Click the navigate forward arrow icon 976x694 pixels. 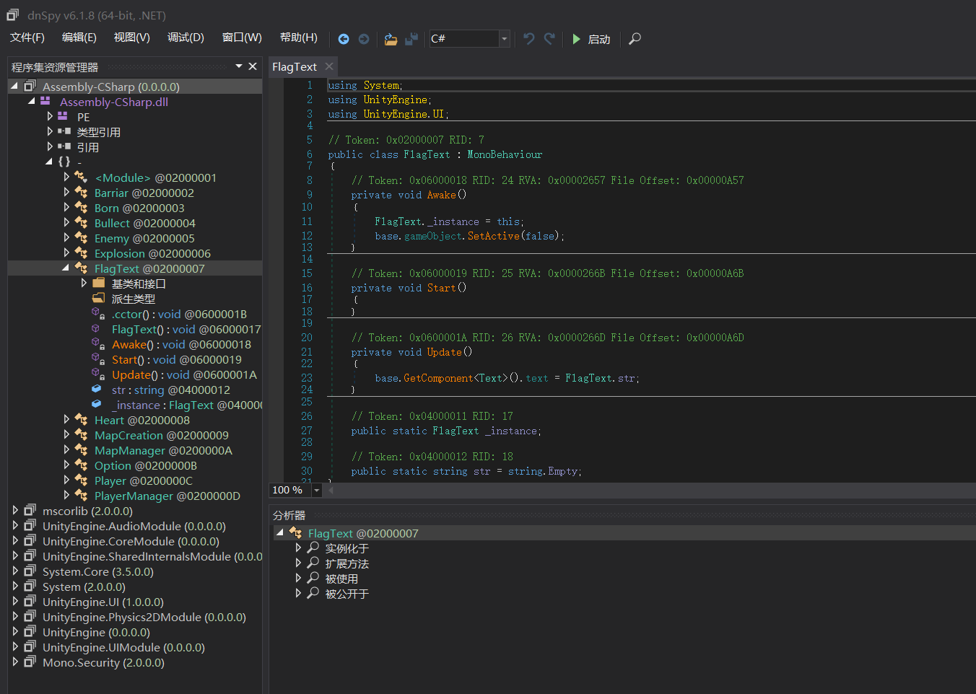364,39
